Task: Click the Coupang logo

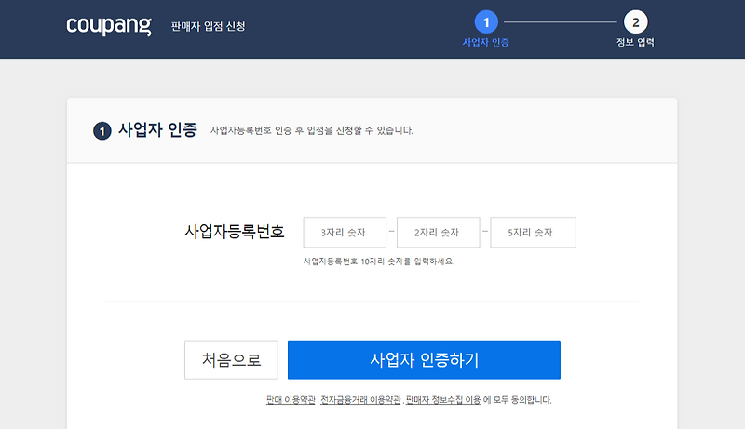Action: click(109, 27)
